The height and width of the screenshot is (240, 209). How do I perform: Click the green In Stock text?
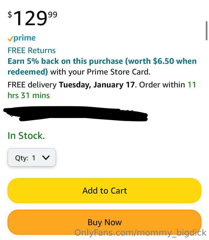pos(26,136)
